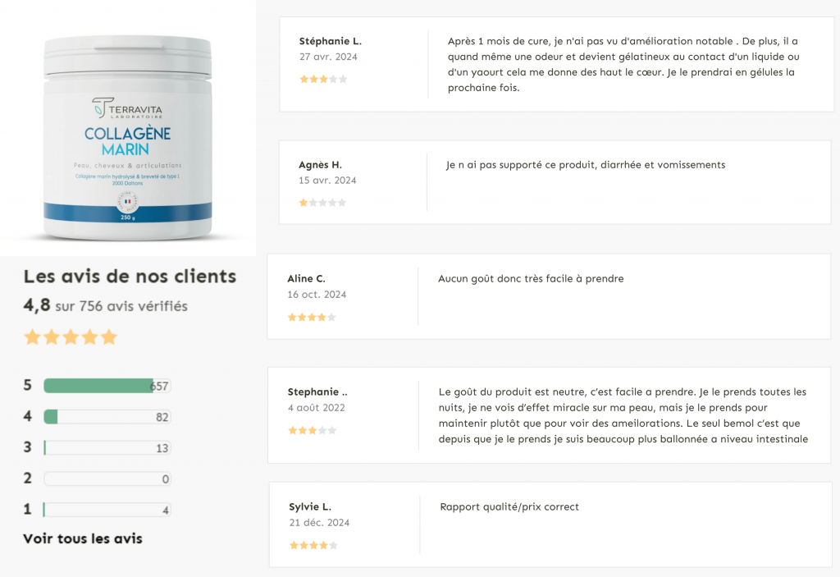Click the Terravita Laboratoire logo on jar
The image size is (840, 577).
pyautogui.click(x=127, y=108)
